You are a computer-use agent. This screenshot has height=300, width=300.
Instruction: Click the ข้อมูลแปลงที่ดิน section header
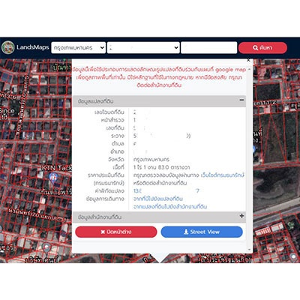pos(159,101)
